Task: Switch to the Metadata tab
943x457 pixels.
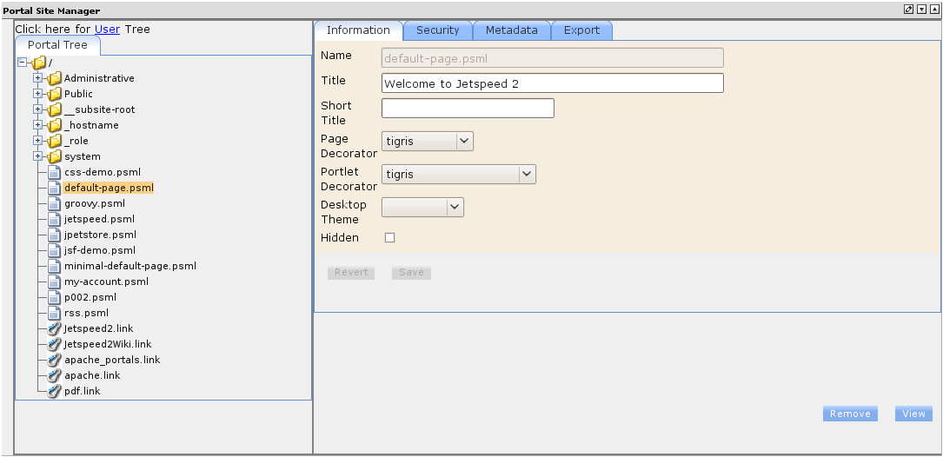Action: [511, 30]
